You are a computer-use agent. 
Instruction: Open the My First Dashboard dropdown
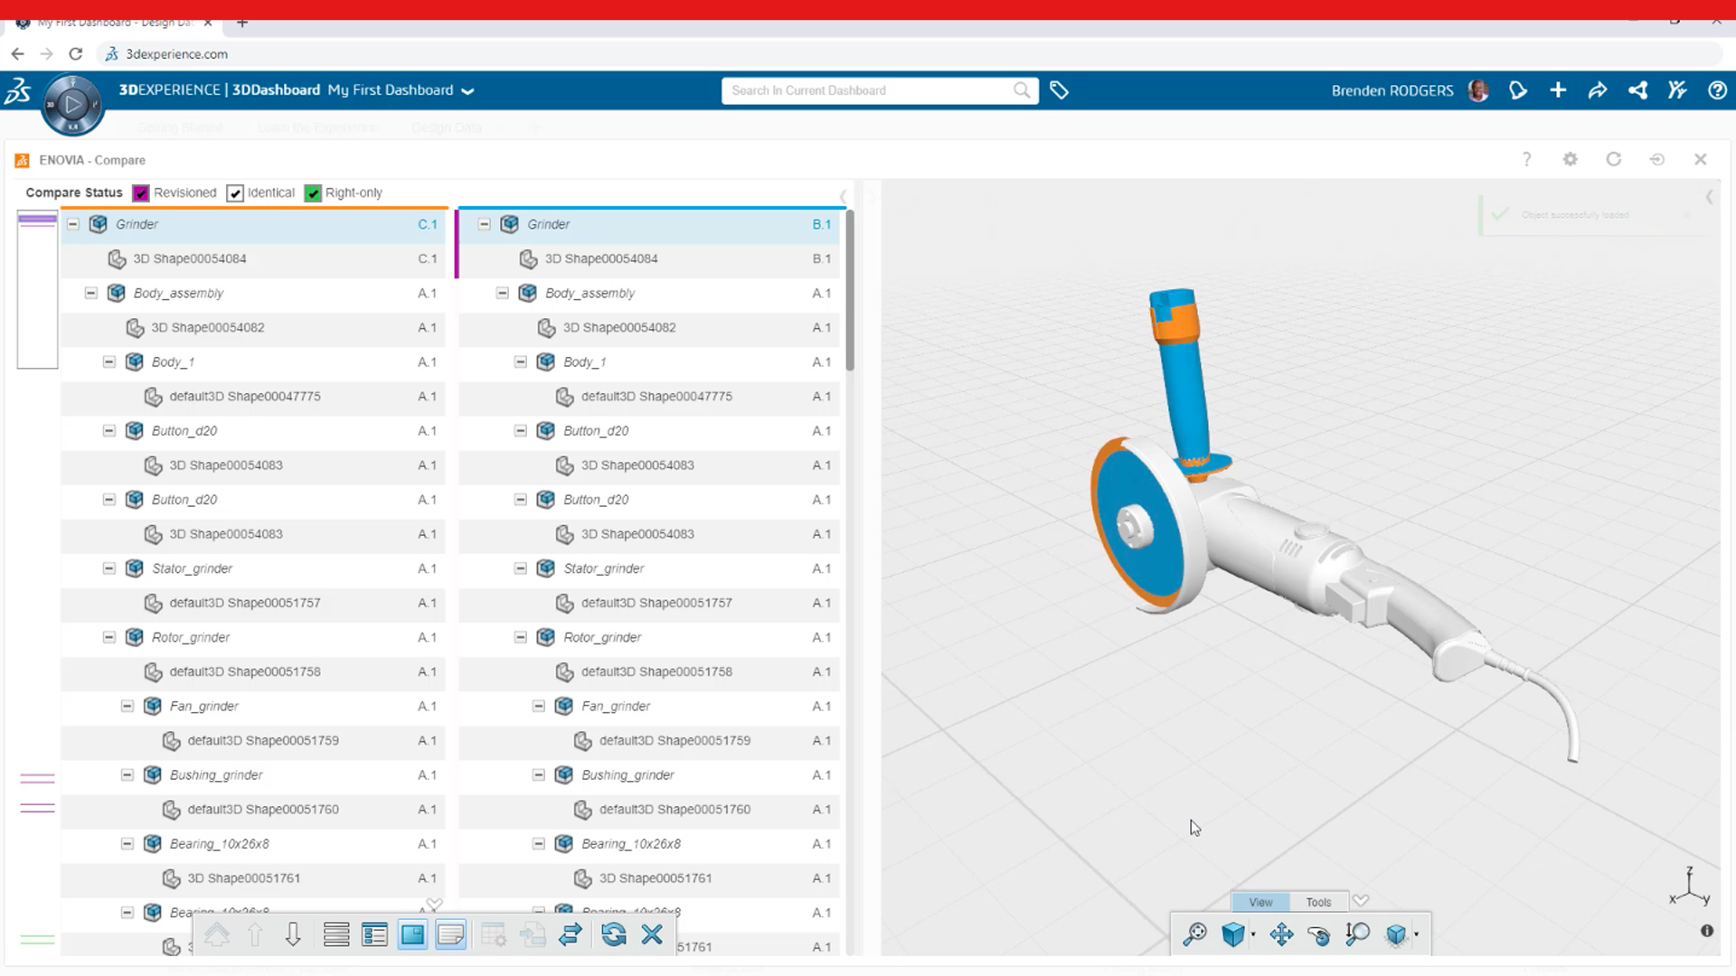pos(467,90)
